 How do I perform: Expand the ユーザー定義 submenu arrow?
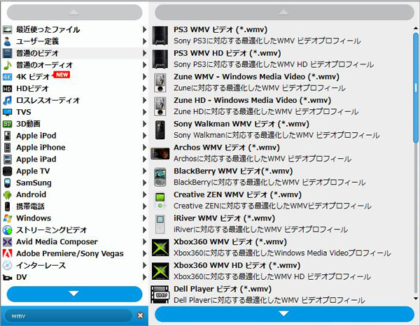click(144, 41)
